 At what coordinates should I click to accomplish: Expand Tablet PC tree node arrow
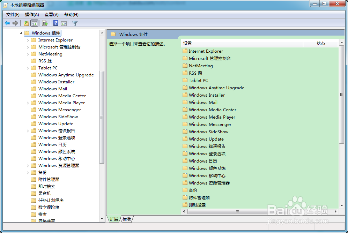pos(28,68)
